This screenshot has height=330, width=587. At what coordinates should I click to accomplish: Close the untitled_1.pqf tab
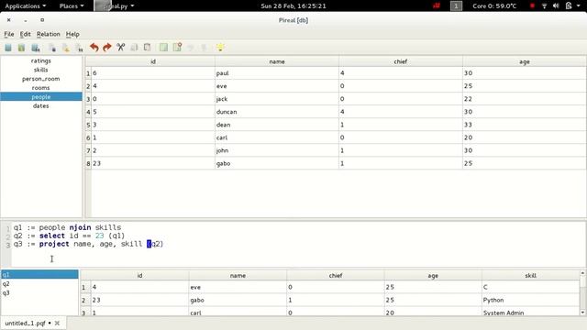57,323
